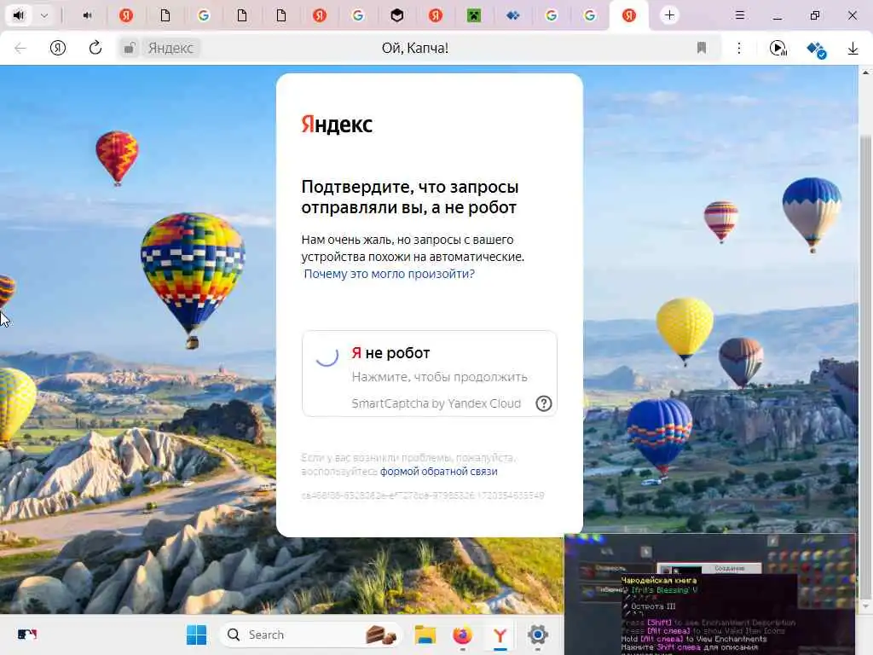This screenshot has height=655, width=873.
Task: Open Settings gear on the taskbar
Action: [x=537, y=635]
